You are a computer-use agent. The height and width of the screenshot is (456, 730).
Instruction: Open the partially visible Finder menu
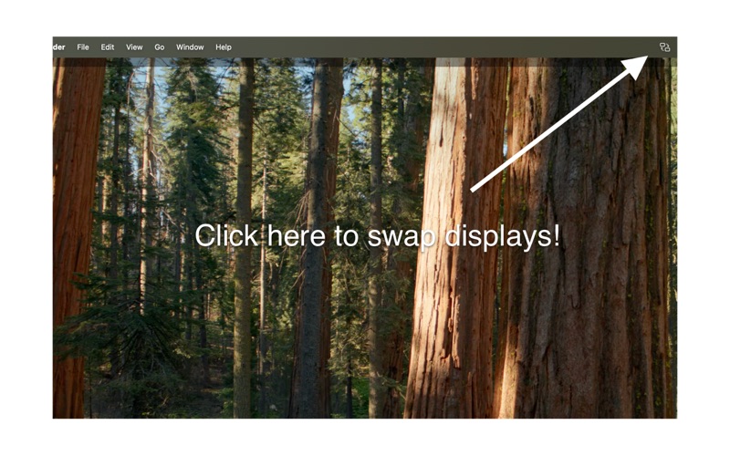[59, 47]
